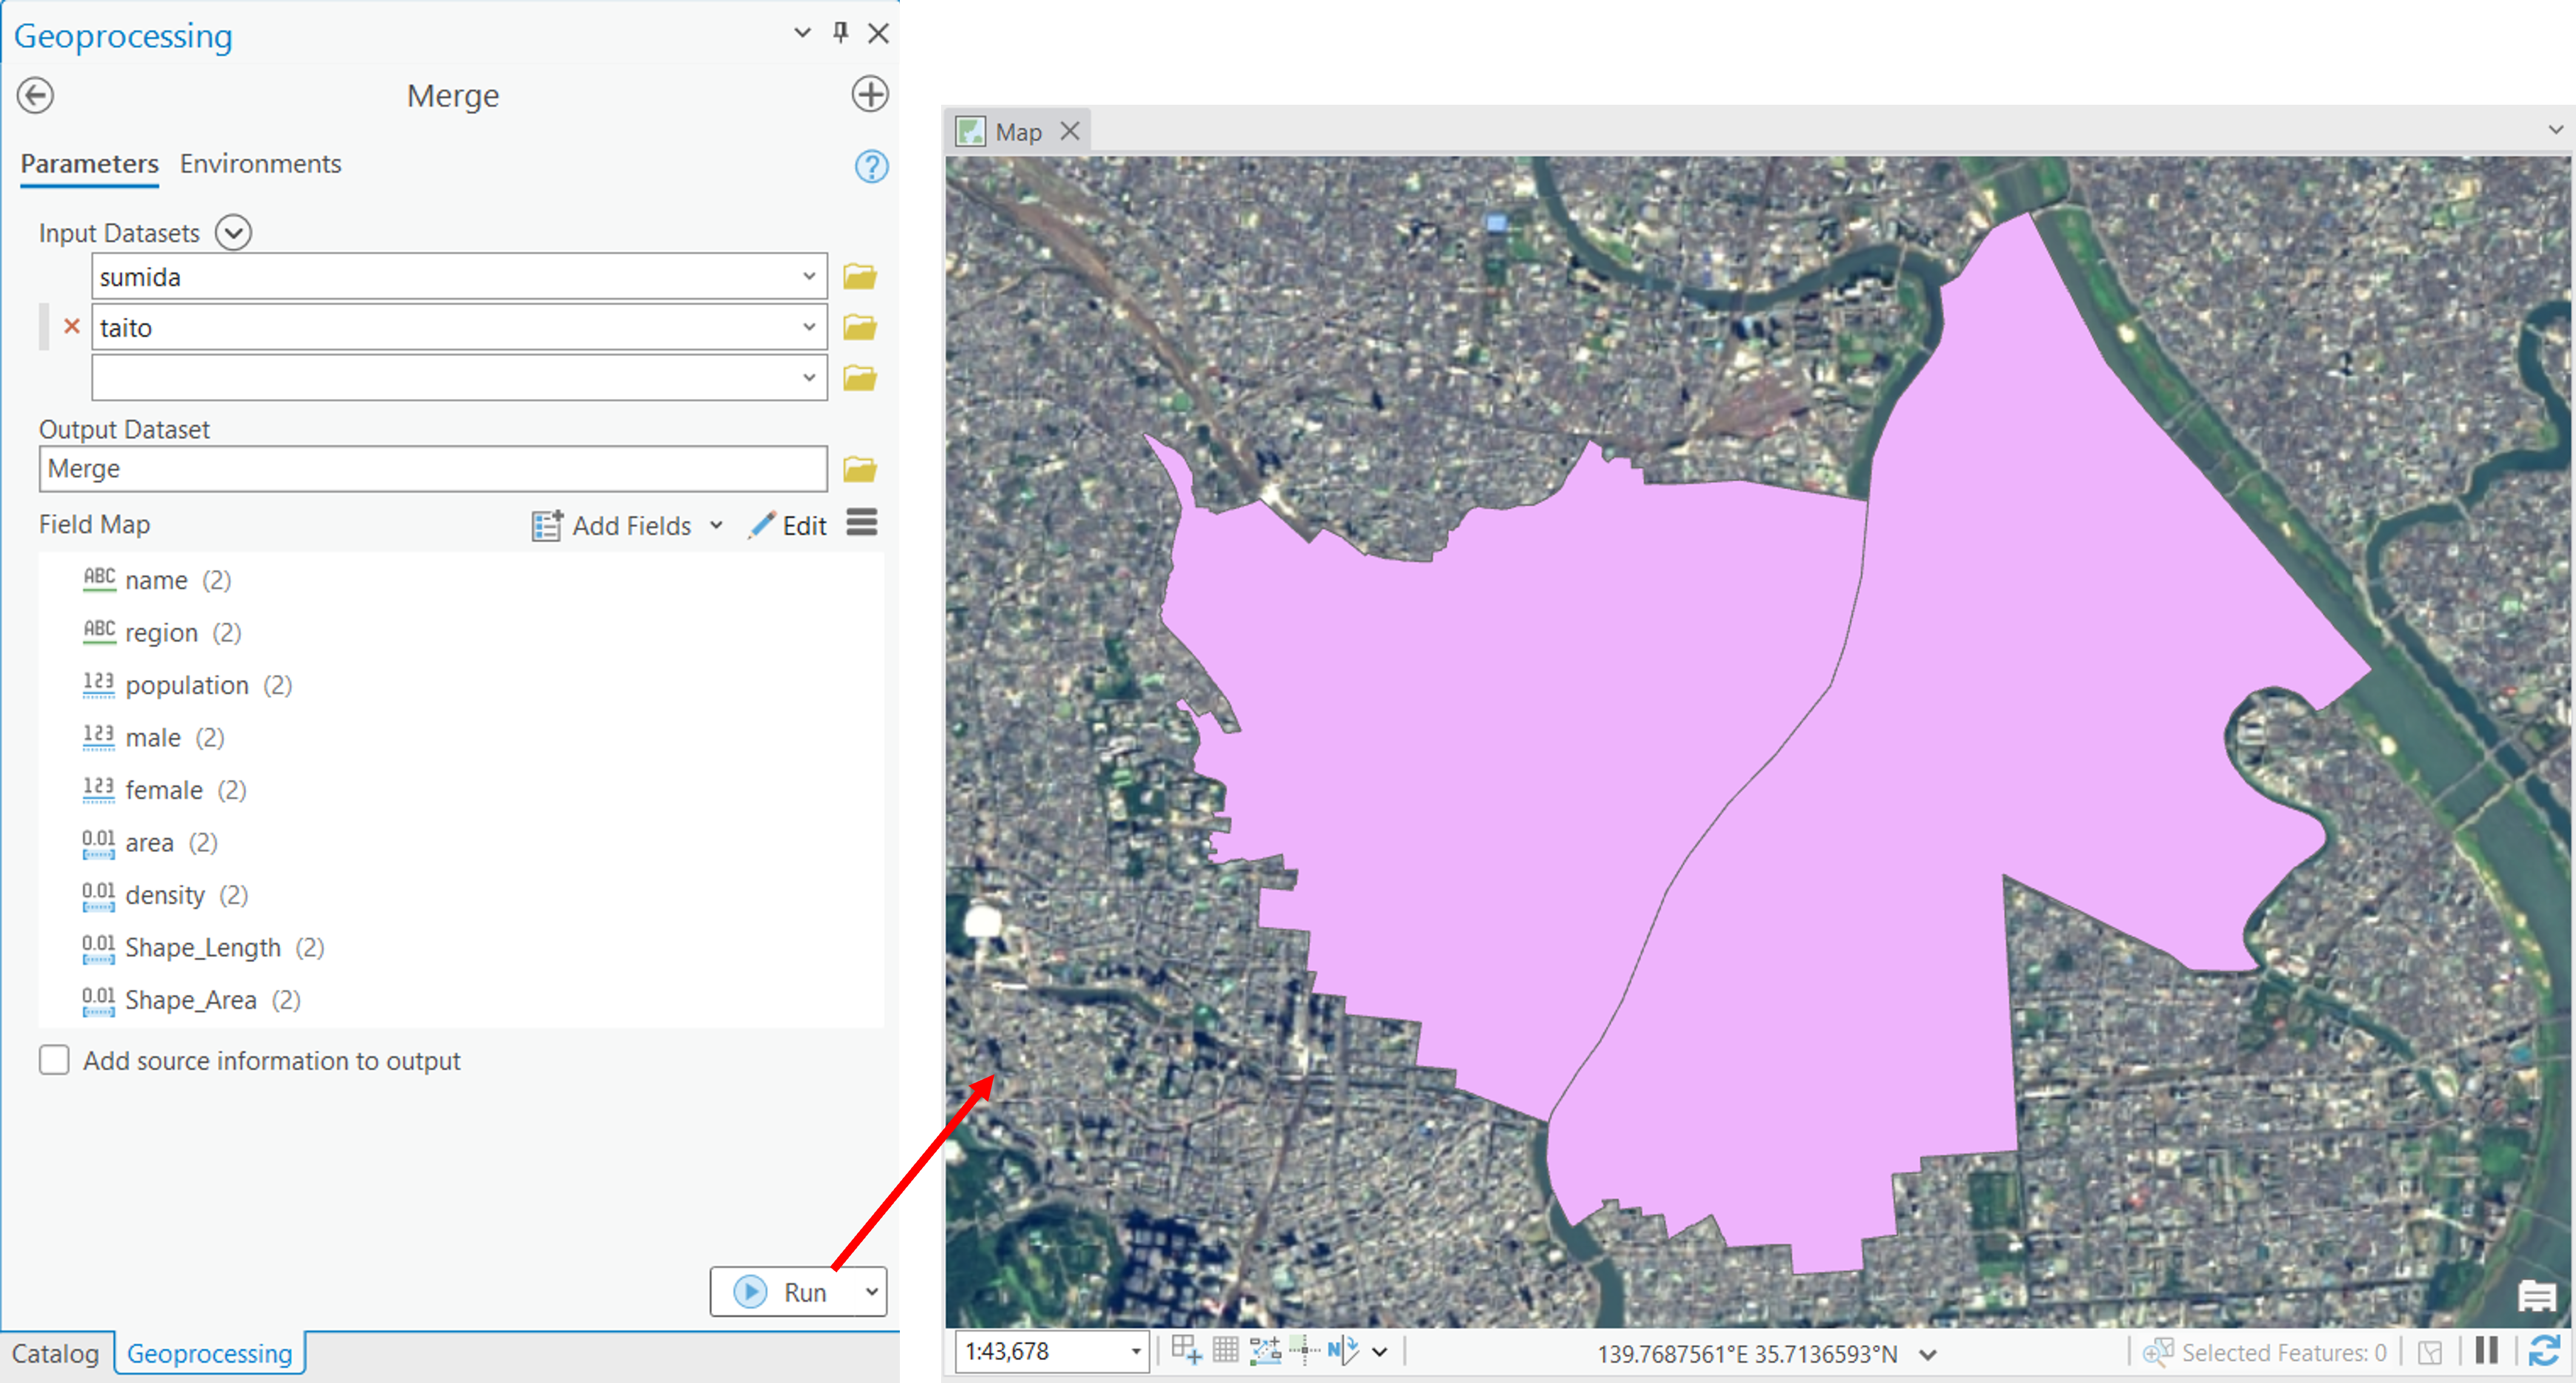The width and height of the screenshot is (2576, 1383).
Task: Run the Merge tool
Action: pos(783,1292)
